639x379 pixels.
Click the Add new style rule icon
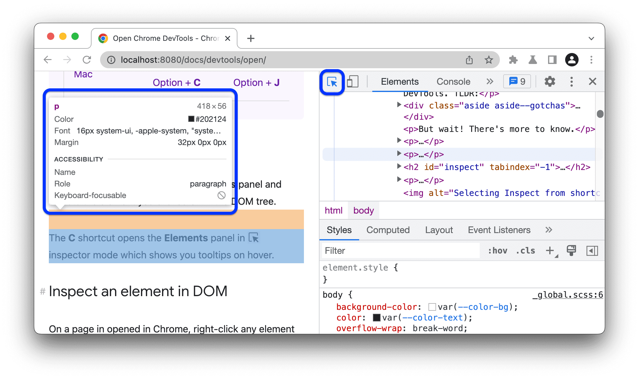coord(551,251)
